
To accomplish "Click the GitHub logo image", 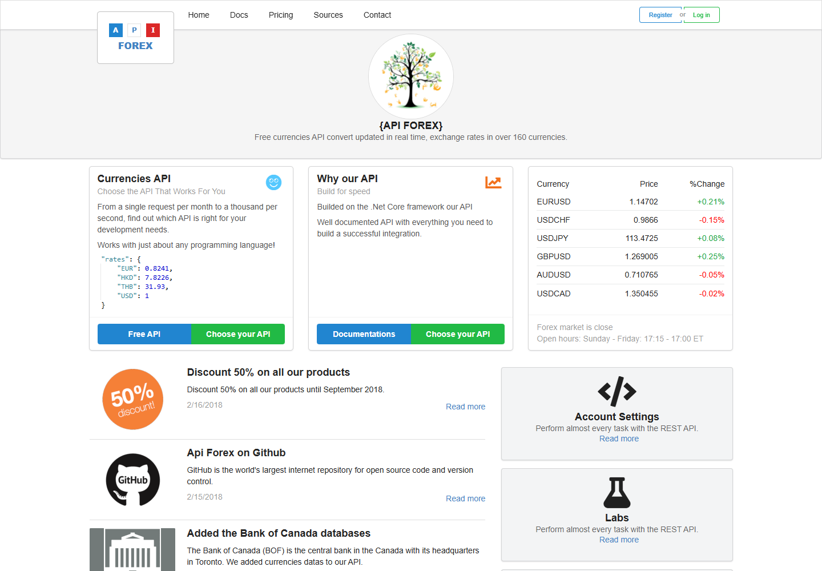I will [133, 480].
